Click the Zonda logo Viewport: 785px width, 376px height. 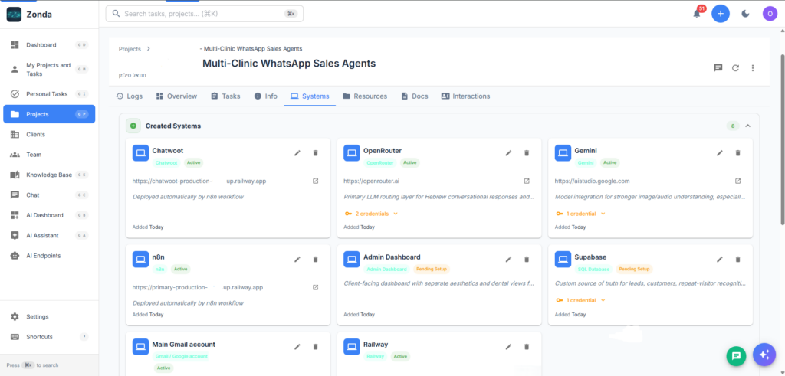(x=14, y=15)
